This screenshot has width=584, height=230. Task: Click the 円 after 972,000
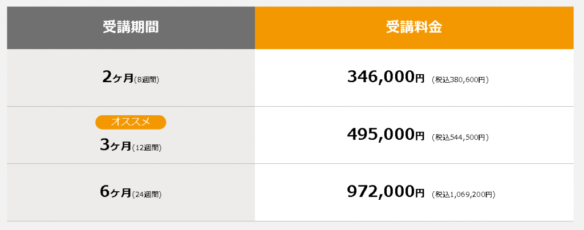pos(419,193)
